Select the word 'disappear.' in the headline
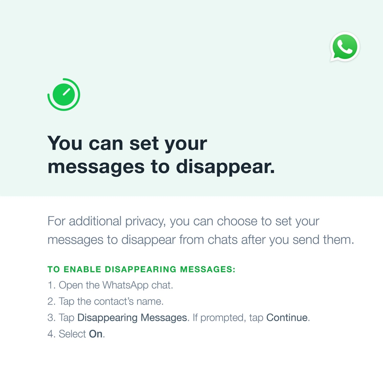Viewport: 383px width, 383px height. coord(225,167)
